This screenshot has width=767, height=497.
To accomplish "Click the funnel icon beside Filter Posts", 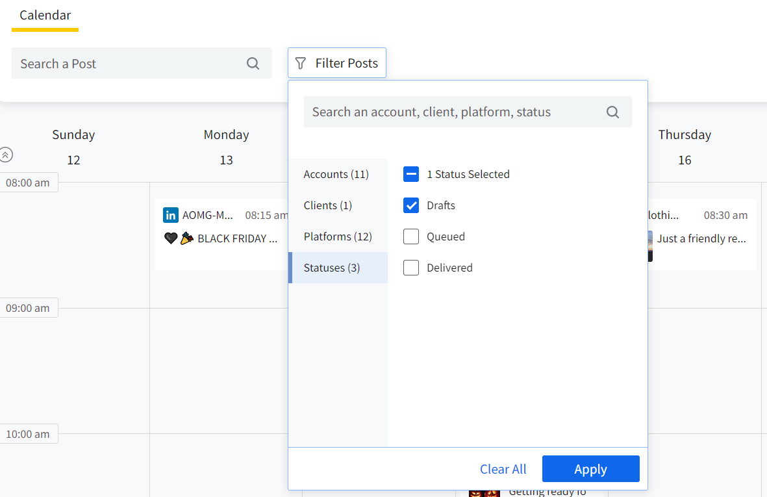I will (300, 63).
